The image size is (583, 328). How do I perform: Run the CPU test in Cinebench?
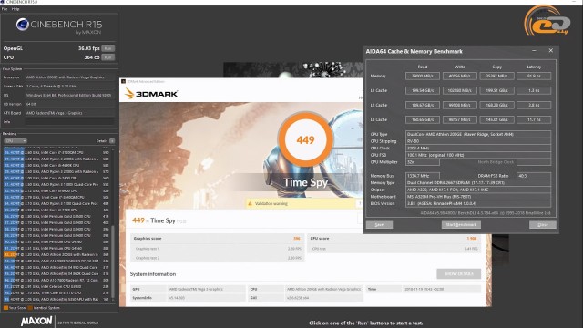[108, 57]
